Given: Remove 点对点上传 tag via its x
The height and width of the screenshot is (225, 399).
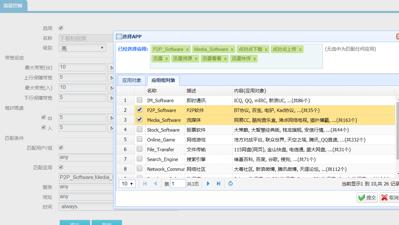Looking at the screenshot, I should click(x=300, y=49).
